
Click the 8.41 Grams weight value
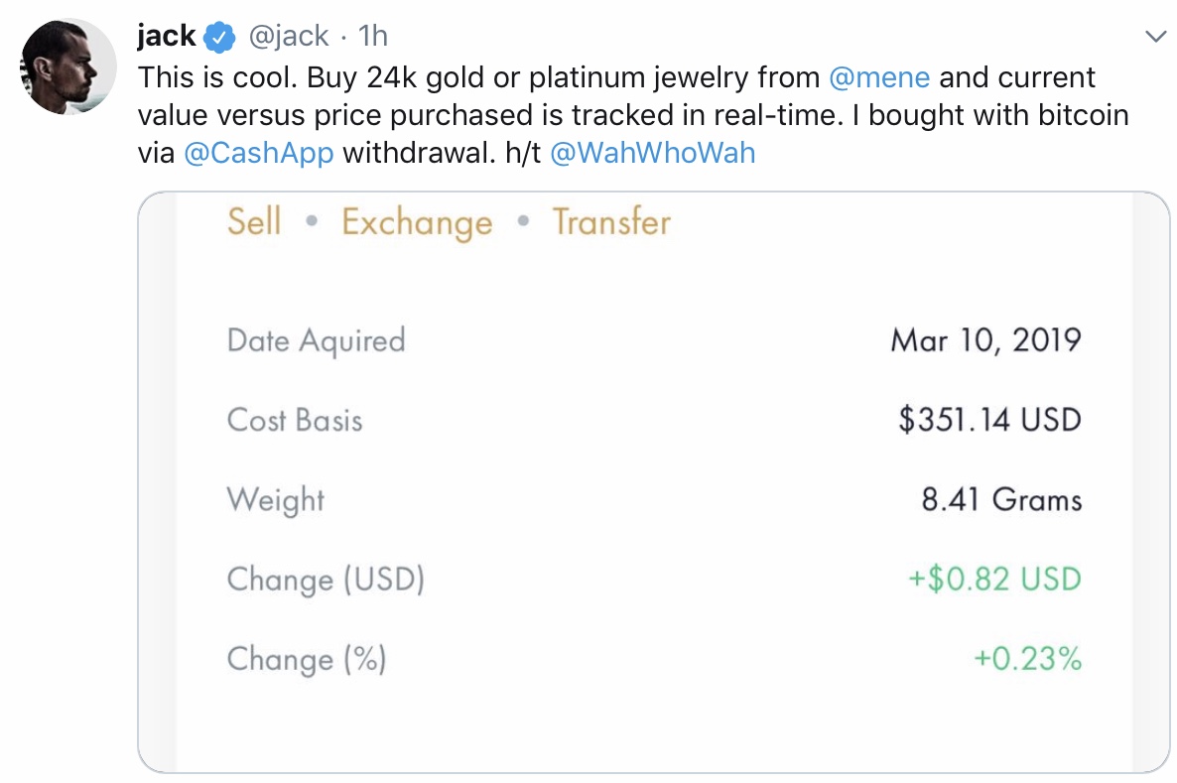click(1001, 499)
